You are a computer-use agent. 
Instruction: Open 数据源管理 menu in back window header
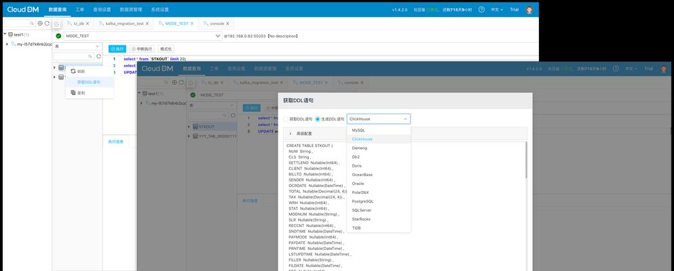pyautogui.click(x=131, y=9)
